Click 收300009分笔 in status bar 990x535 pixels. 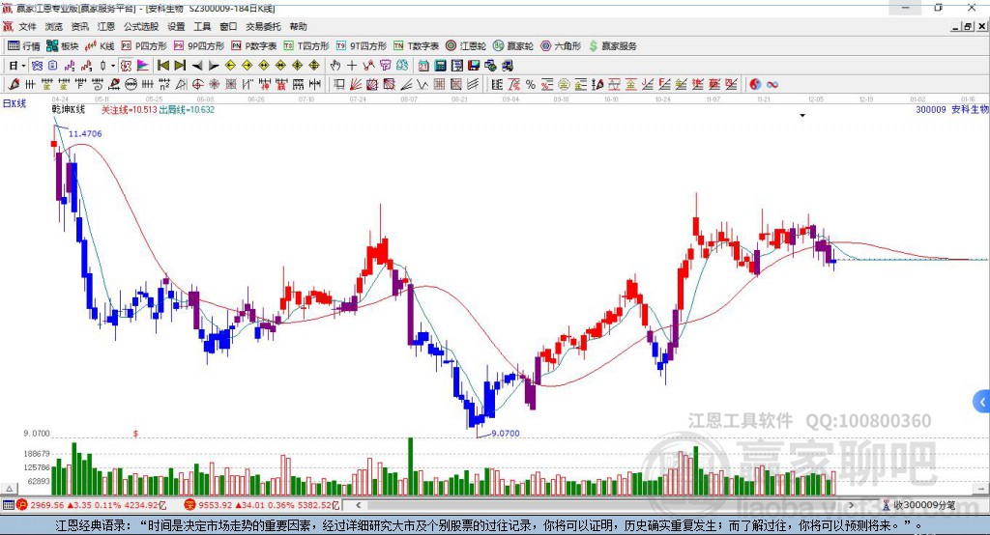924,505
